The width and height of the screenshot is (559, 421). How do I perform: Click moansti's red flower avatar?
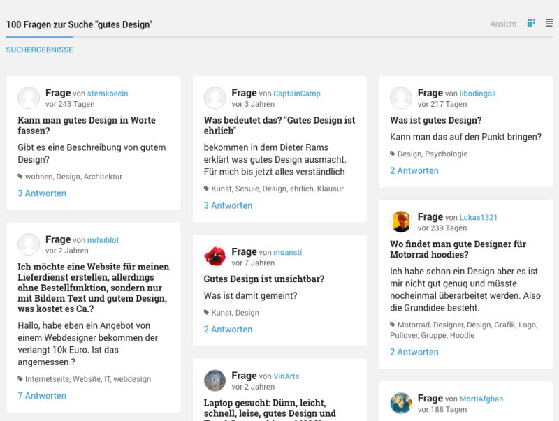(x=215, y=256)
